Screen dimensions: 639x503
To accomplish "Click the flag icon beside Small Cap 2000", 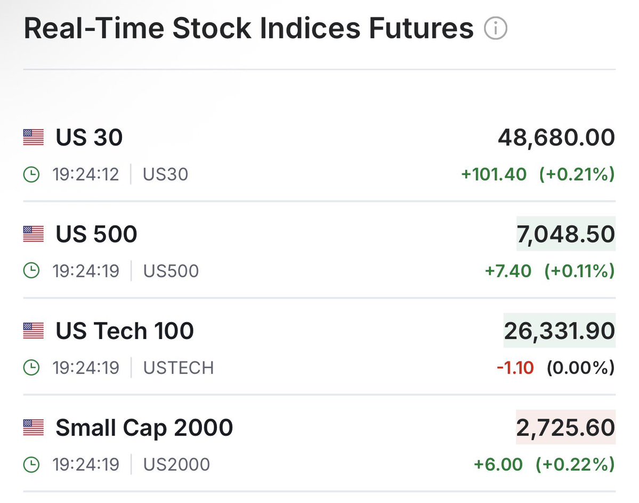I will point(33,427).
